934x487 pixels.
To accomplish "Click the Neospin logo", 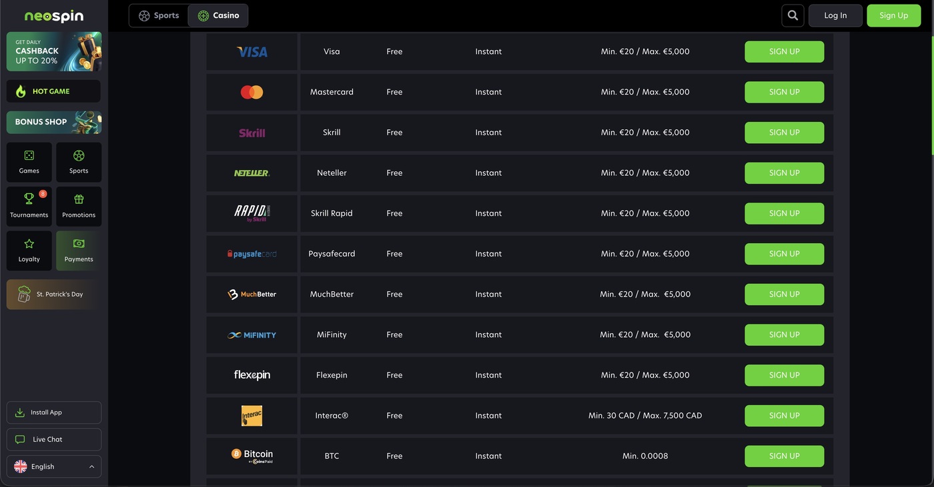I will pyautogui.click(x=54, y=16).
